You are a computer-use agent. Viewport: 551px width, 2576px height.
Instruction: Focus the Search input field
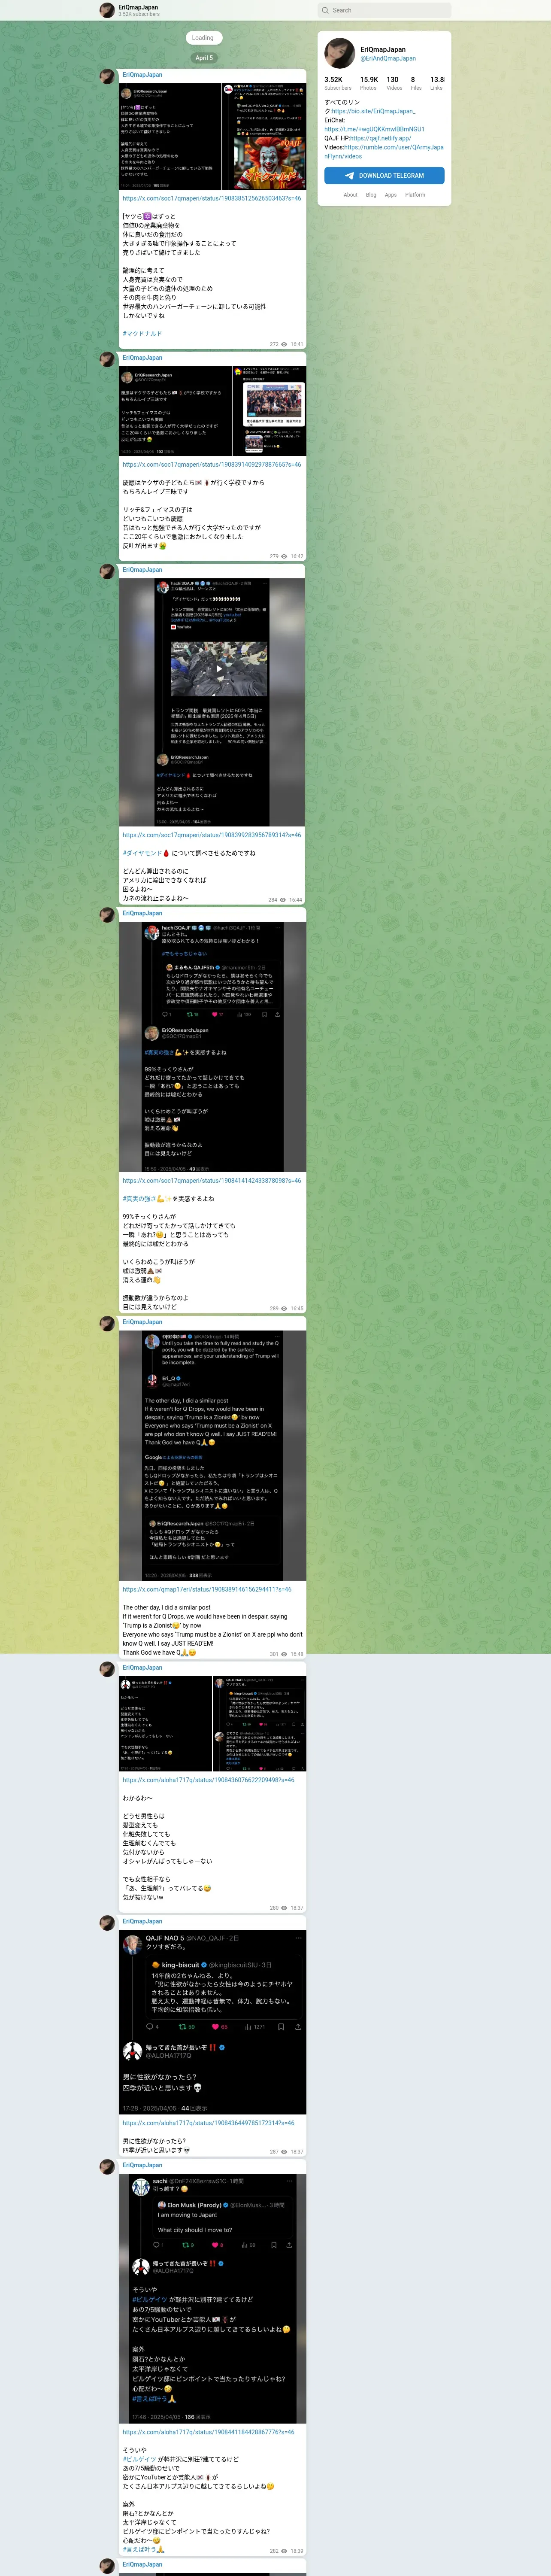pos(384,10)
